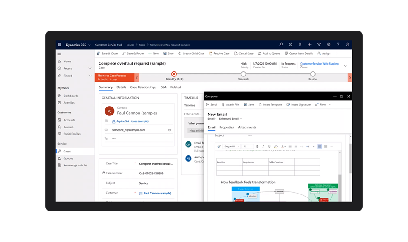Open the advanced find filter icon

click(x=319, y=45)
